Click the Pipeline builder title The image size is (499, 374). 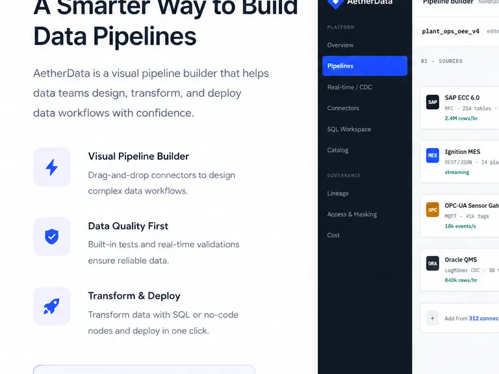click(x=448, y=2)
